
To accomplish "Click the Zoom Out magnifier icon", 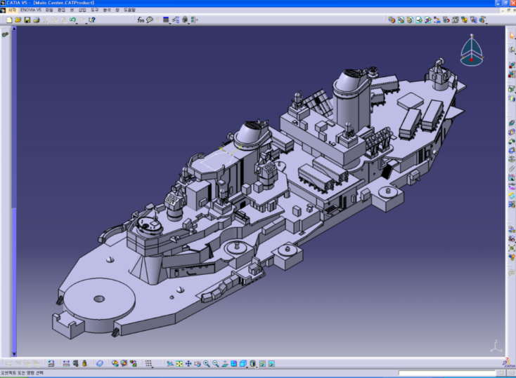I will 216,363.
